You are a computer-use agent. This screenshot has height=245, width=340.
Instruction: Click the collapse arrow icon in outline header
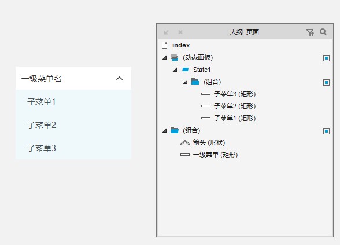point(167,32)
